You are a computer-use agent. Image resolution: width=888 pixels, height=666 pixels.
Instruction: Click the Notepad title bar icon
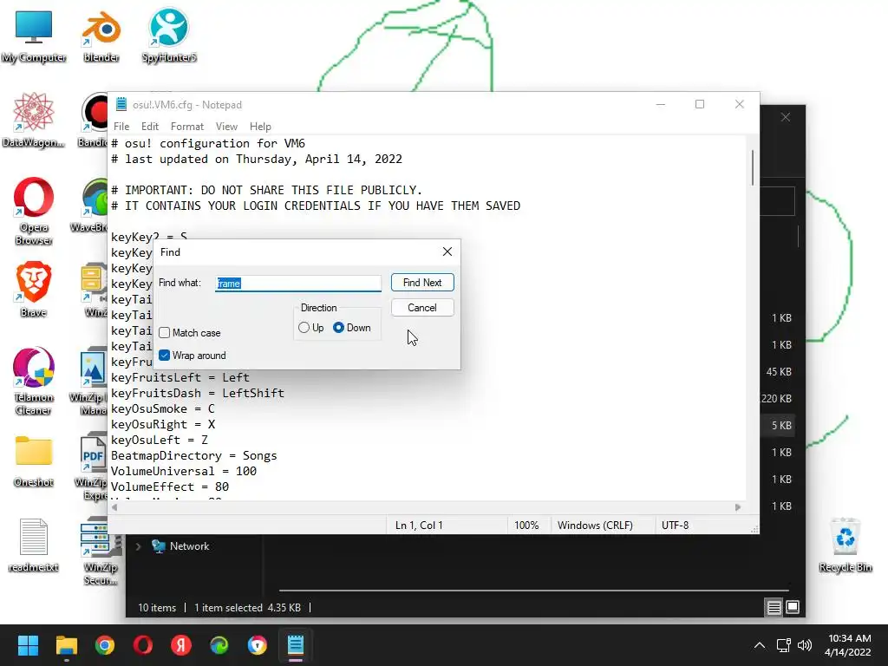[x=121, y=104]
